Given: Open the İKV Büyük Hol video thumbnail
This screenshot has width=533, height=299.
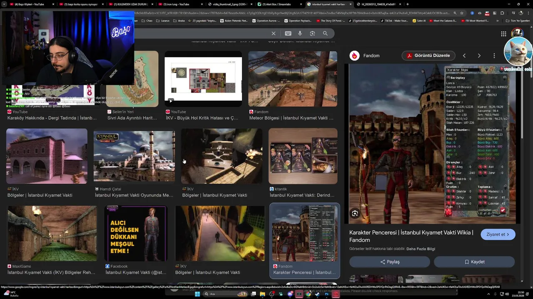Looking at the screenshot, I should pos(203,79).
